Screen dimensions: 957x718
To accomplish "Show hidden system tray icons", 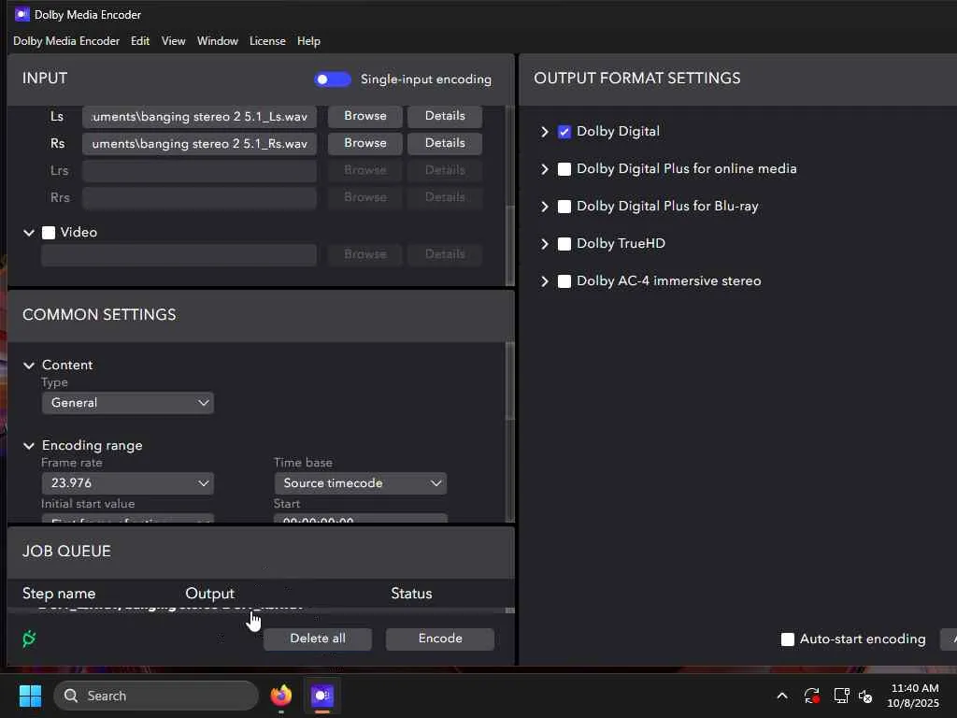I will (782, 696).
